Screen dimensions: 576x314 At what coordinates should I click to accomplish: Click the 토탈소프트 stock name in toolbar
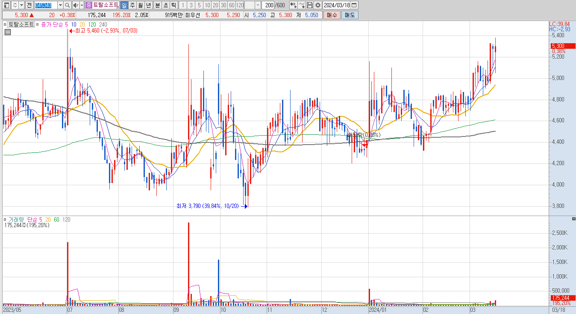[x=106, y=5]
